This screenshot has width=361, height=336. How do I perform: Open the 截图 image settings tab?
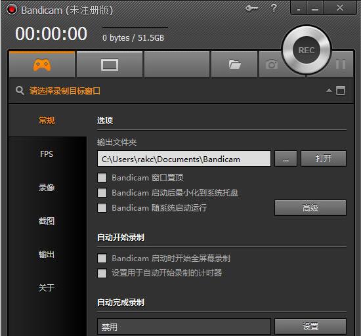tap(47, 221)
